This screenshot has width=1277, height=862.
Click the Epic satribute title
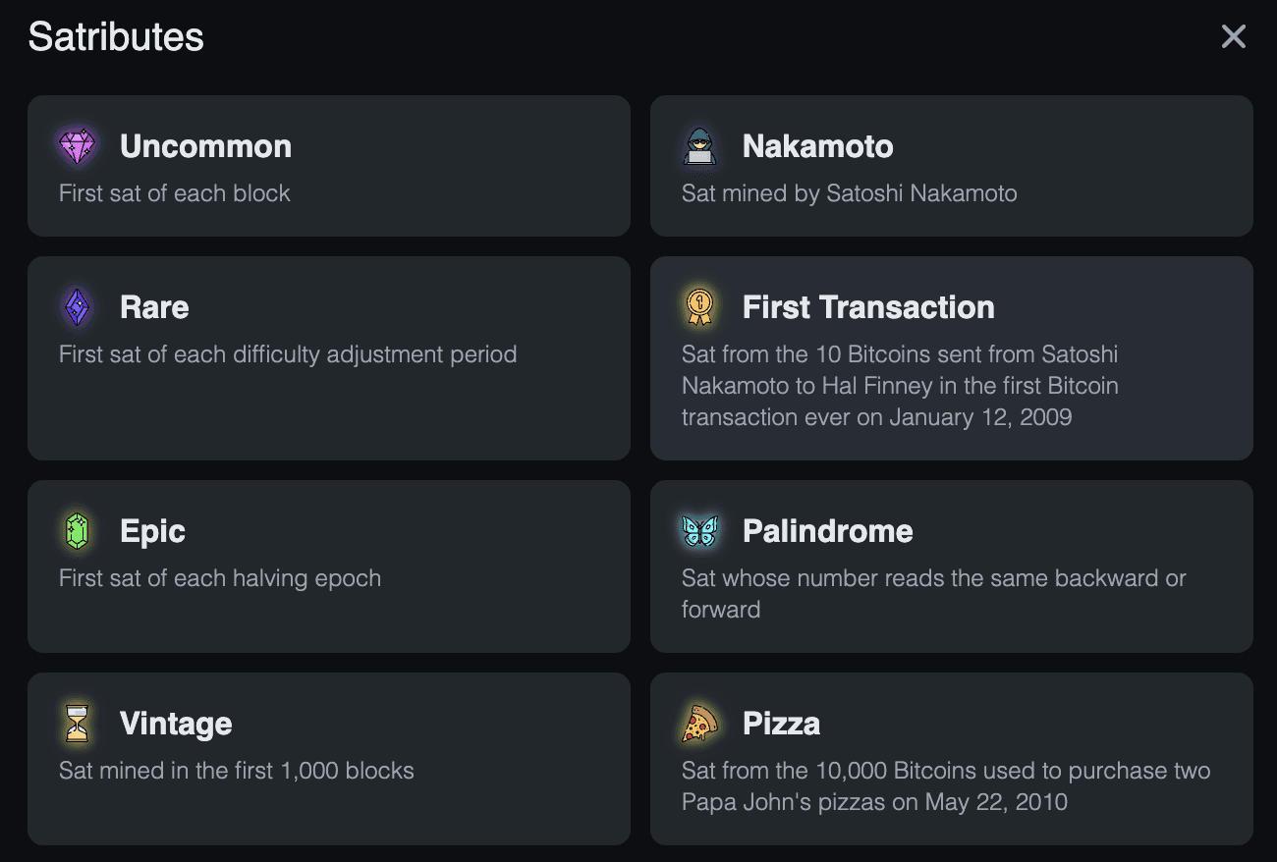click(152, 531)
